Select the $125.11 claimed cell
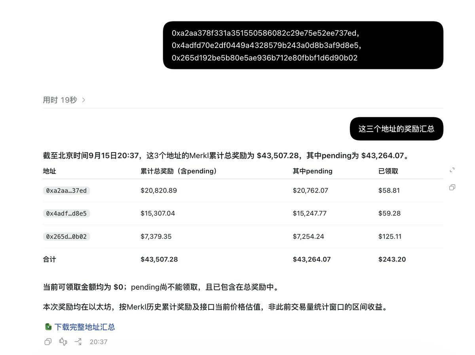Screen dimensions: 475x355 point(390,237)
